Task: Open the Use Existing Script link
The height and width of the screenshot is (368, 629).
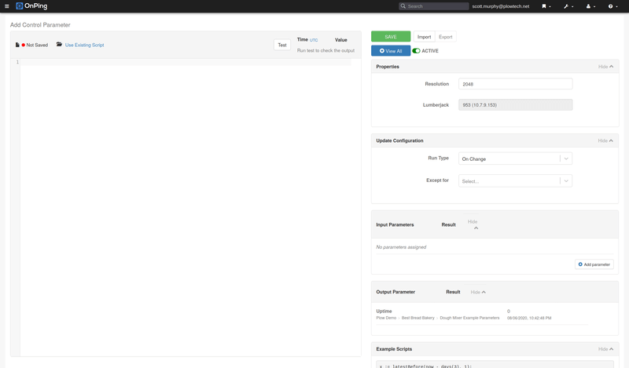Action: [85, 45]
